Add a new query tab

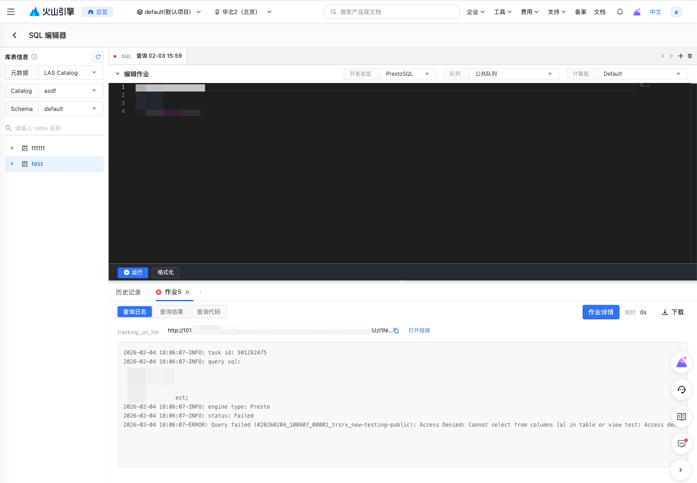pyautogui.click(x=680, y=56)
